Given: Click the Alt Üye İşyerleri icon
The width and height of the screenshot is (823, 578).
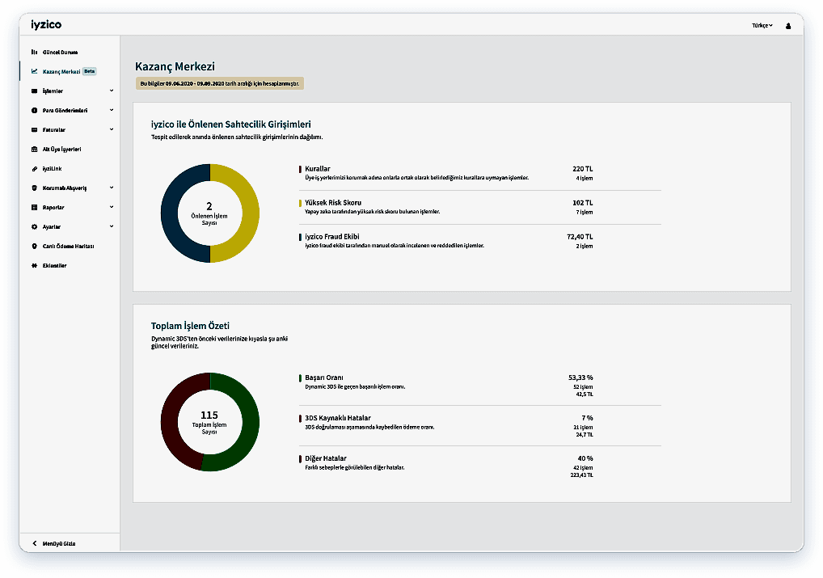Looking at the screenshot, I should pos(34,149).
